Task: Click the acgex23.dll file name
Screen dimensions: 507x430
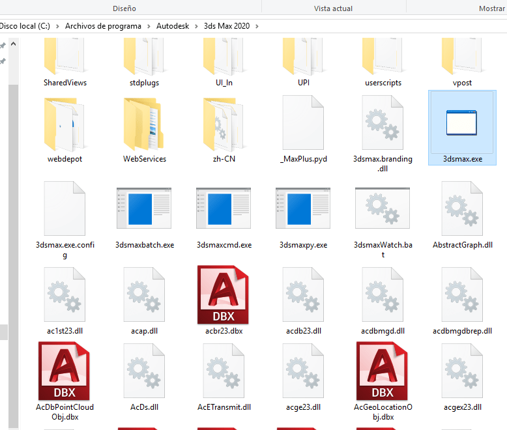Action: coord(463,407)
